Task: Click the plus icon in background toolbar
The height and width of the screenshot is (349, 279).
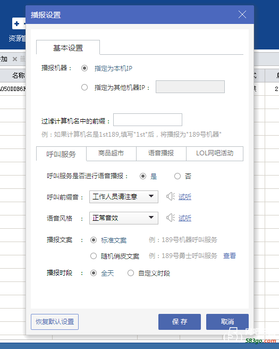Action: point(16,23)
